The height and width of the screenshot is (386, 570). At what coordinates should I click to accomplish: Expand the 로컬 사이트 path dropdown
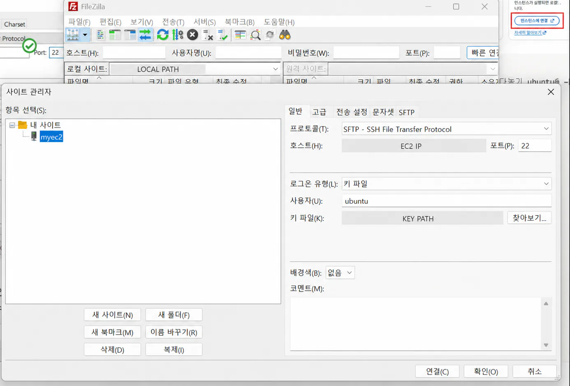pos(276,69)
